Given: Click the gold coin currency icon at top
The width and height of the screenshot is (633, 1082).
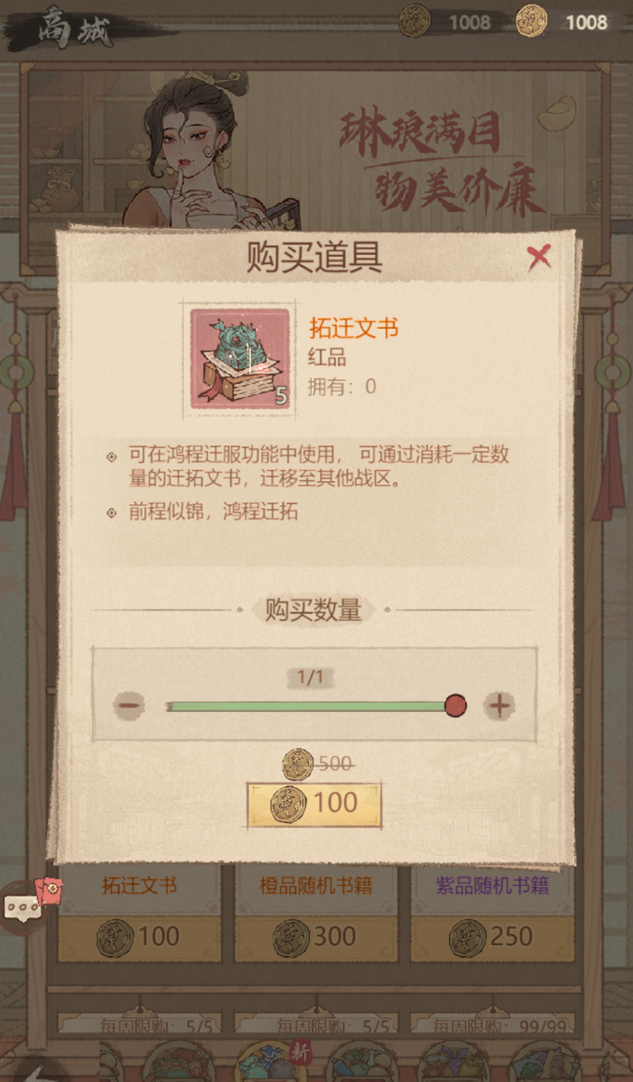Looking at the screenshot, I should pyautogui.click(x=531, y=21).
